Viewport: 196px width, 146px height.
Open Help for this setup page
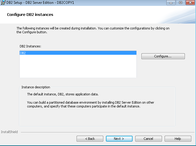tap(178, 139)
